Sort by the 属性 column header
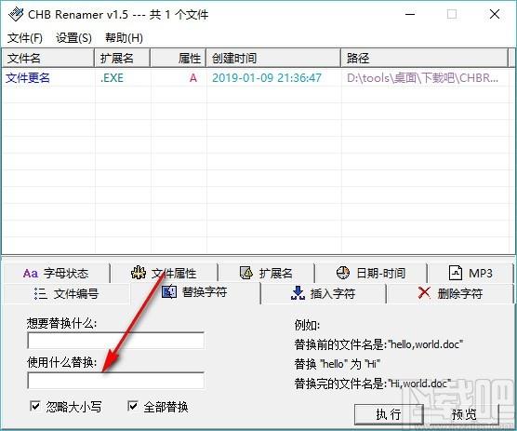 pos(179,59)
